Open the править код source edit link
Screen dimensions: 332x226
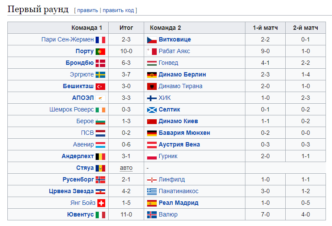[118, 10]
